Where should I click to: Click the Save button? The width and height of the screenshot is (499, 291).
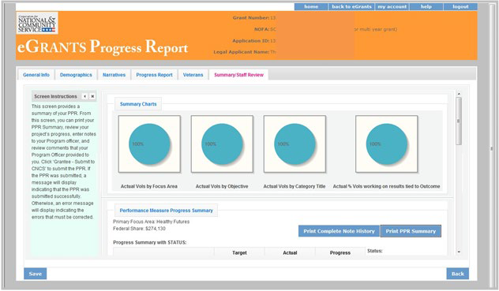coord(36,274)
